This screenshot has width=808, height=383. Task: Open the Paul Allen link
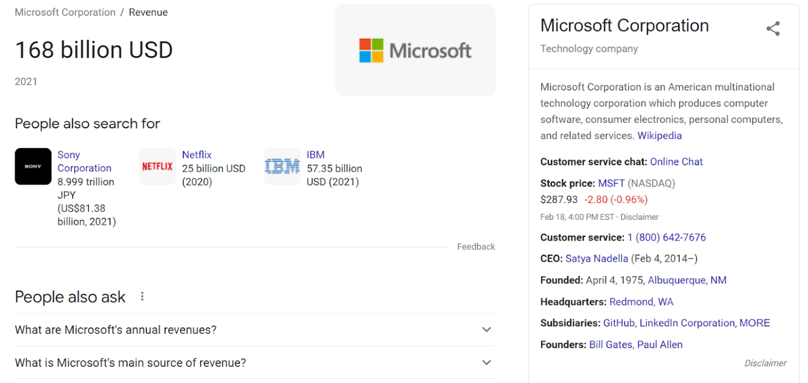[660, 345]
